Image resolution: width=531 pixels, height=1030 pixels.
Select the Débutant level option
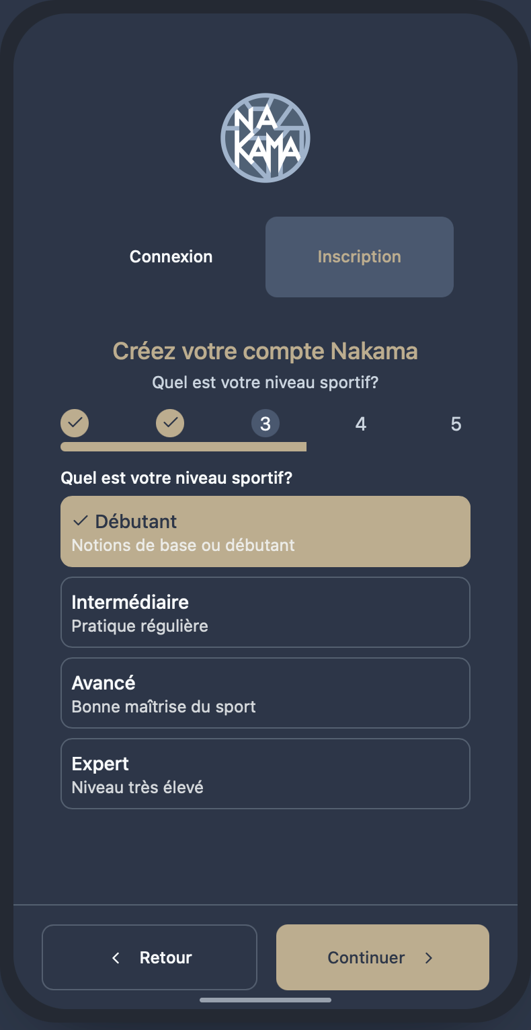[265, 531]
